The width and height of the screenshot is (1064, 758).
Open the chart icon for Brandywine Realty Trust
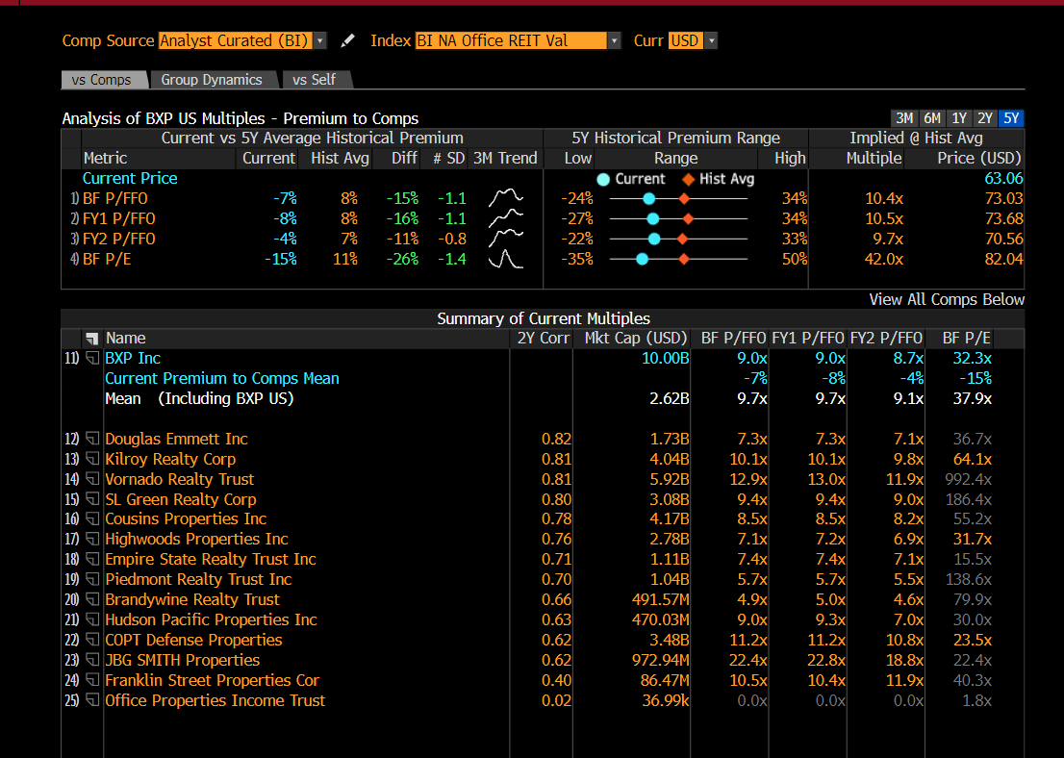tap(92, 600)
